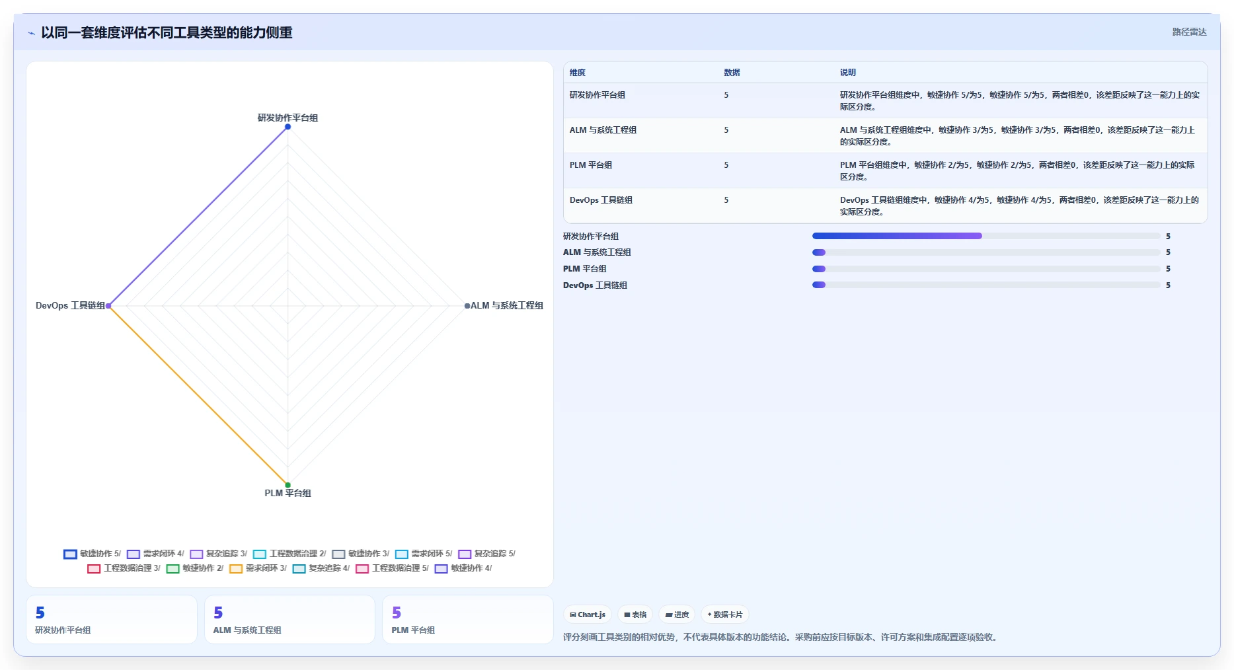Viewport: 1234px width, 670px height.
Task: Select the 表格 chip
Action: [x=635, y=614]
